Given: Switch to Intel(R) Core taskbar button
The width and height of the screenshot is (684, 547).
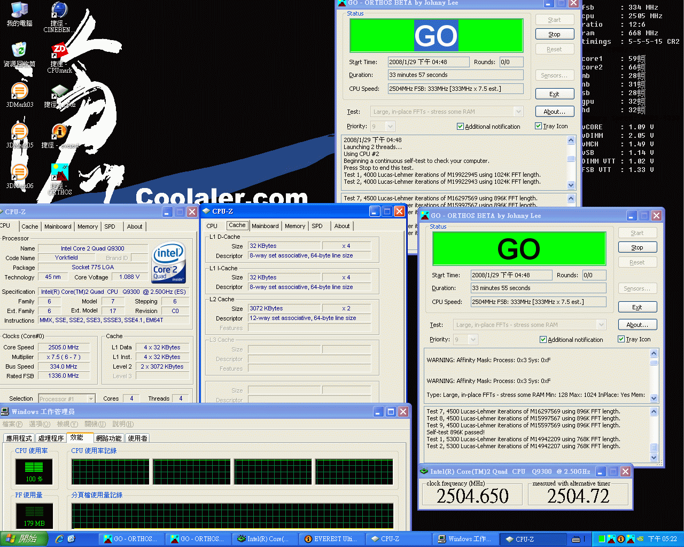Looking at the screenshot, I should pyautogui.click(x=265, y=539).
